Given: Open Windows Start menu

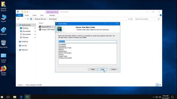Looking at the screenshot, I should 2,97.
